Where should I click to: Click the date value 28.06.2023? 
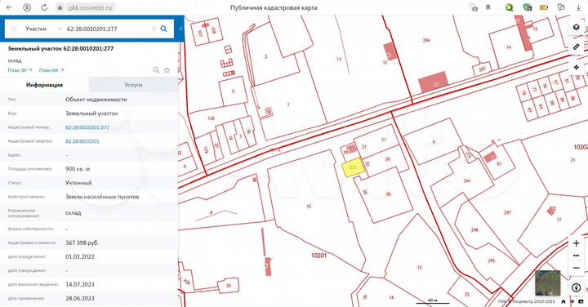[x=80, y=298]
